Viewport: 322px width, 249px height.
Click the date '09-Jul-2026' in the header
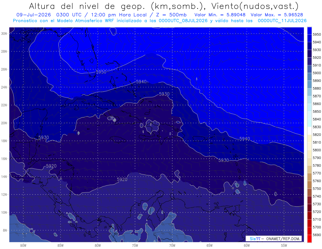[x=34, y=15]
